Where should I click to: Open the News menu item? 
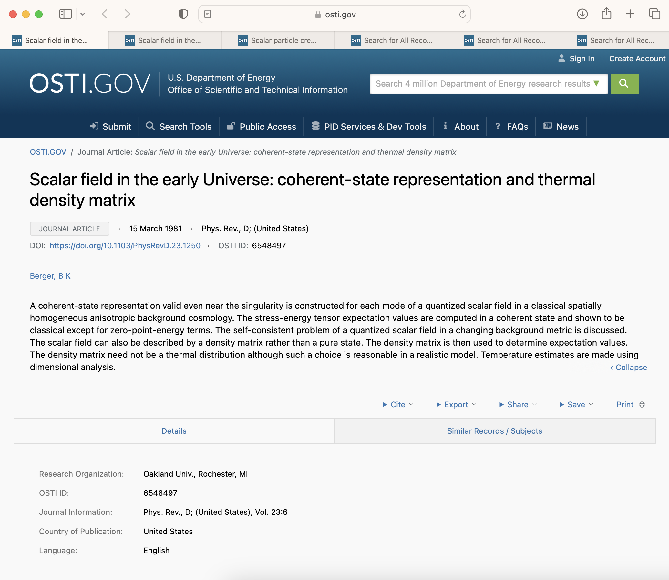(x=567, y=127)
